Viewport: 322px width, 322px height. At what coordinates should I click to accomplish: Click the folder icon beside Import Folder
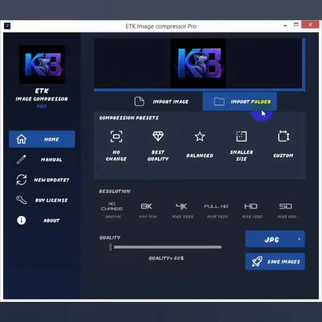click(x=219, y=101)
